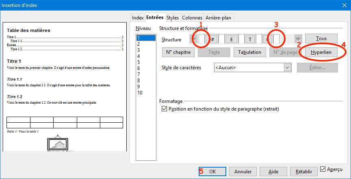The height and width of the screenshot is (179, 351).
Task: Switch to the Colonnes tab
Action: 192,18
